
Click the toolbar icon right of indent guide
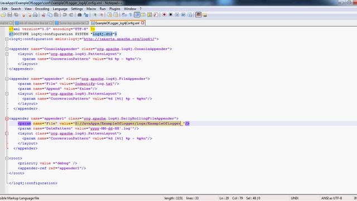[x=143, y=15]
